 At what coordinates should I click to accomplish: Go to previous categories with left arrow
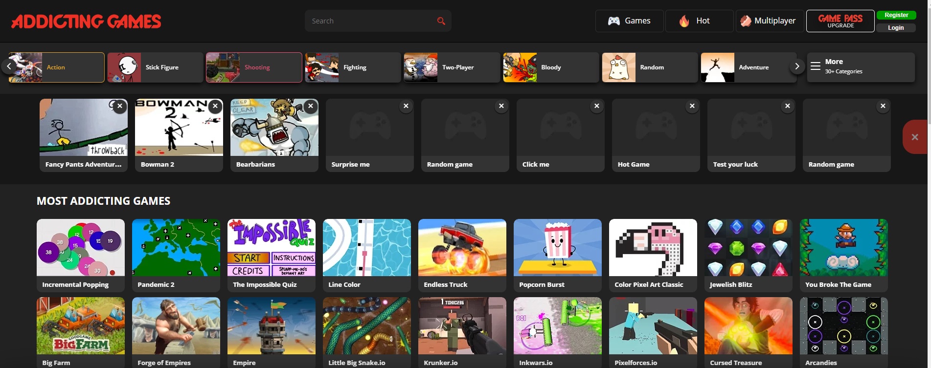pos(9,66)
